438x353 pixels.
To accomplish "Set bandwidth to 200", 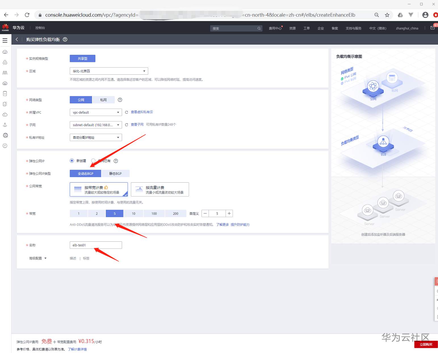I will [176, 214].
